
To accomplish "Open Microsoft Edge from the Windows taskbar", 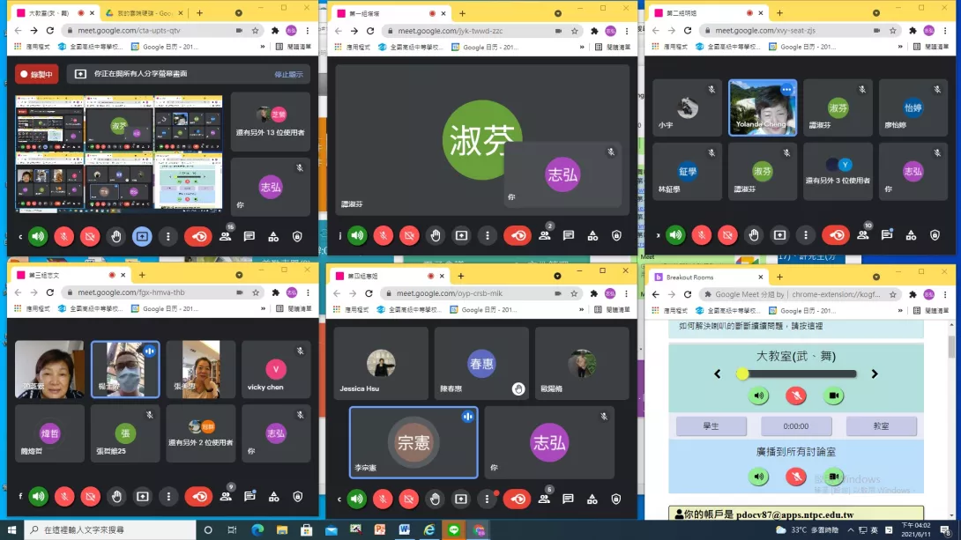I will click(x=257, y=529).
